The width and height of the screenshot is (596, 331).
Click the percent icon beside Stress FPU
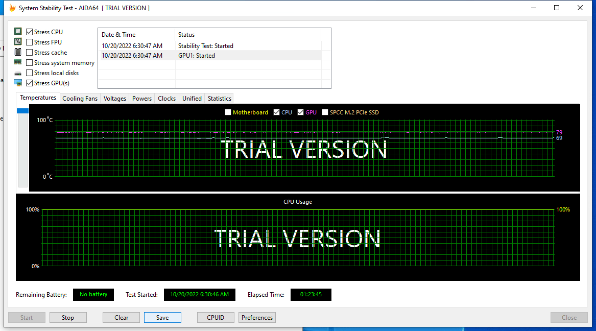coord(18,41)
